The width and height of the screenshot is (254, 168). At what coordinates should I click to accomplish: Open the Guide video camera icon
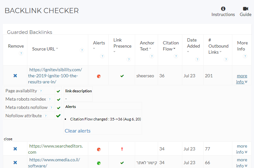(x=245, y=9)
